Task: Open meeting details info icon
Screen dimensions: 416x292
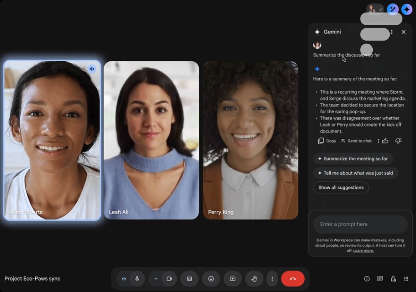Action: tap(367, 279)
